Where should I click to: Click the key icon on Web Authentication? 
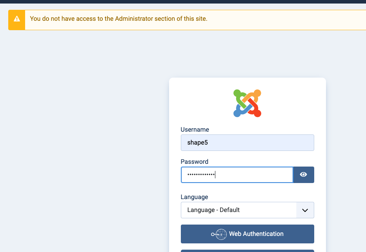[x=219, y=234]
